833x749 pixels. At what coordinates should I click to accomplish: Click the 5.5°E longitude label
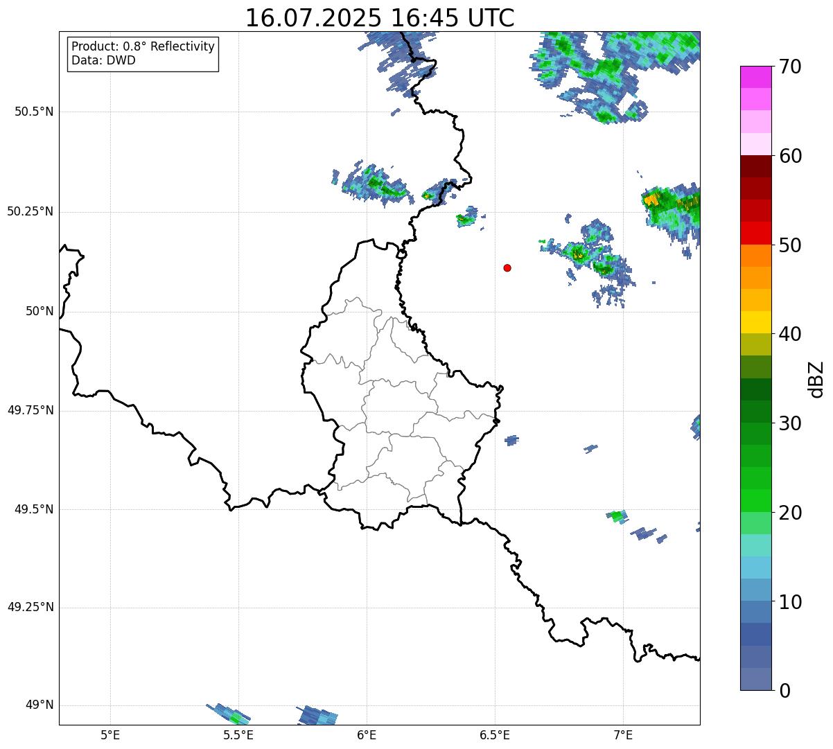tap(238, 734)
